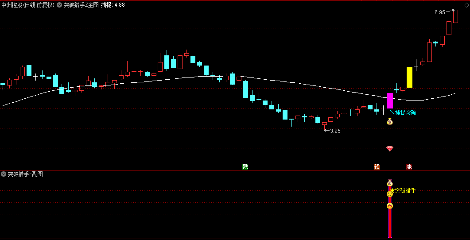Click the 捕捉突破 label
The height and width of the screenshot is (240, 470).
406,112
